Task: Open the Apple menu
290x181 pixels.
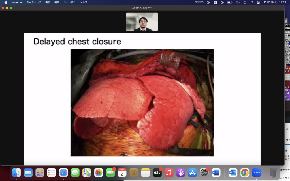Action: pos(6,2)
